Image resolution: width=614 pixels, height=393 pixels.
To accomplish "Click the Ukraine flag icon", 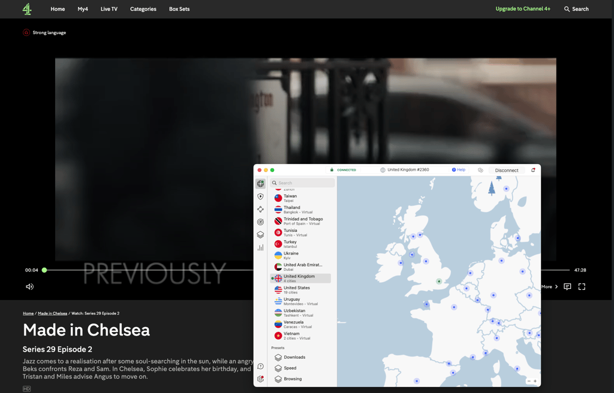I will (x=278, y=255).
